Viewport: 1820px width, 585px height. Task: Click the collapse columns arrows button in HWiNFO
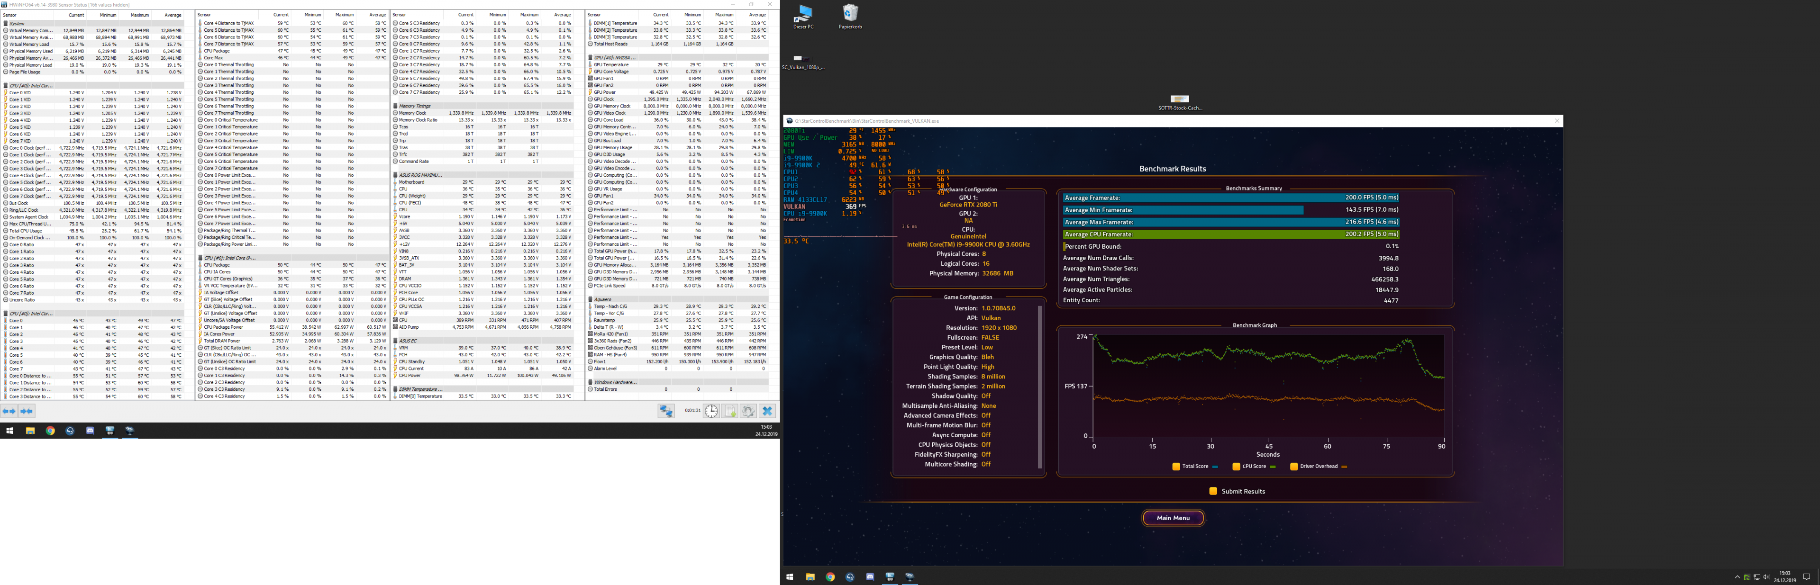26,411
